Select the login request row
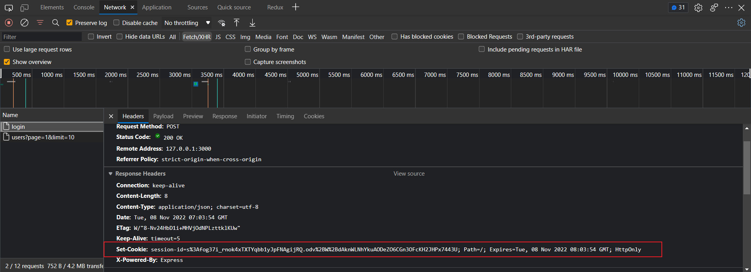The image size is (751, 272). point(52,127)
